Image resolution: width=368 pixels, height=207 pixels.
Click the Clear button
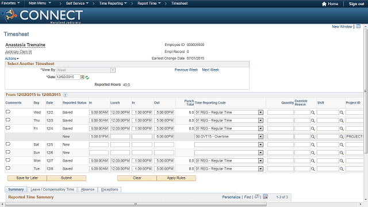(137, 178)
